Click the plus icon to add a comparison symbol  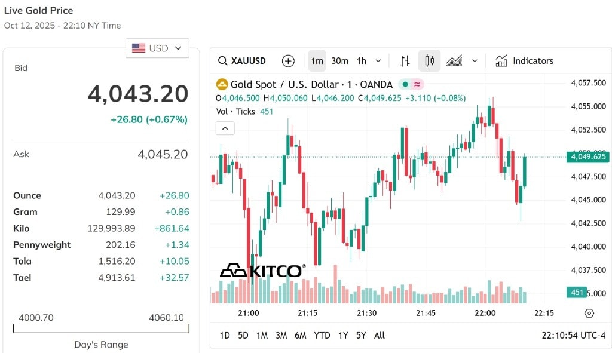pyautogui.click(x=288, y=61)
